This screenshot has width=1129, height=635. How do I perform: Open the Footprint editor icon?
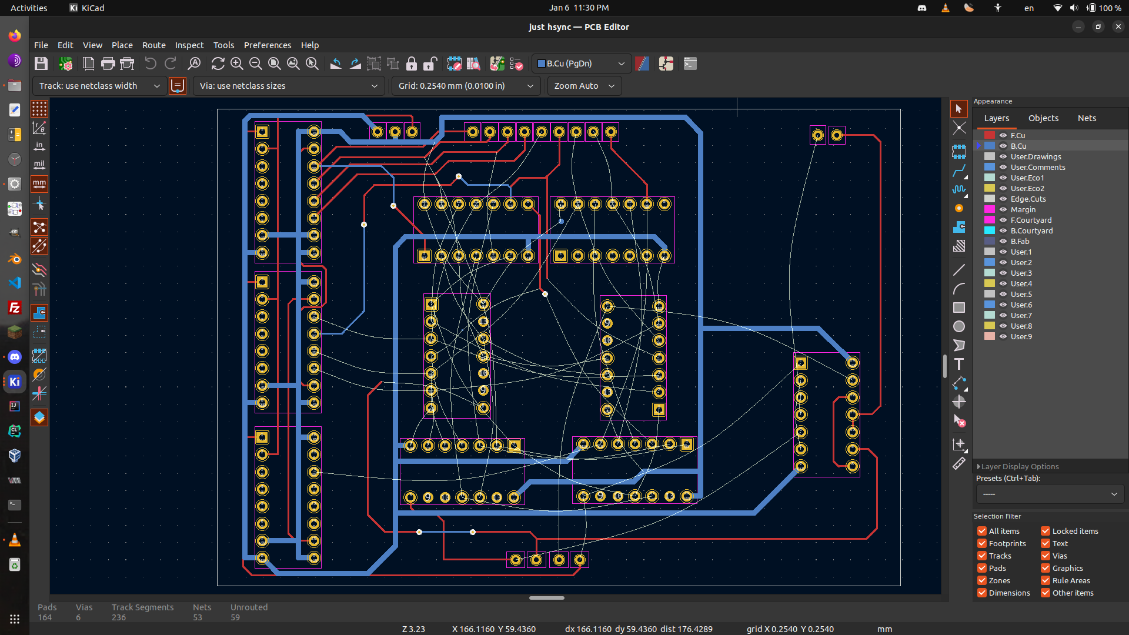pos(454,63)
